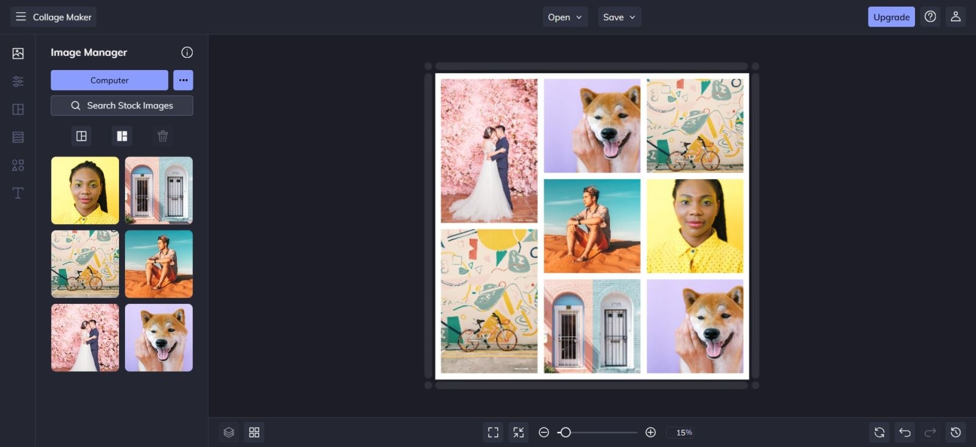Upload images from Computer

click(x=109, y=80)
